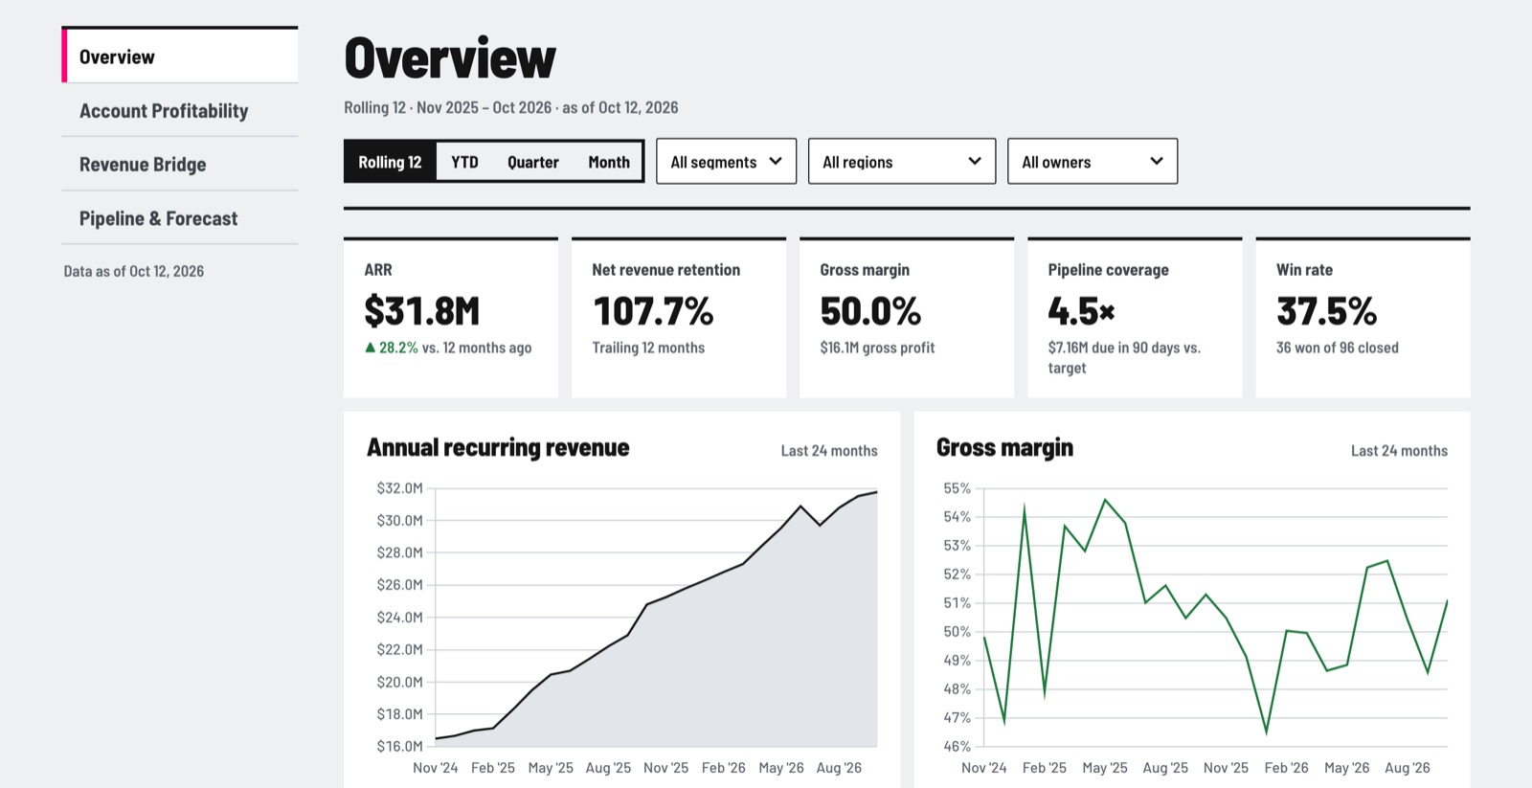Click the ARR area chart plot
Viewport: 1532px width, 788px height.
656,618
